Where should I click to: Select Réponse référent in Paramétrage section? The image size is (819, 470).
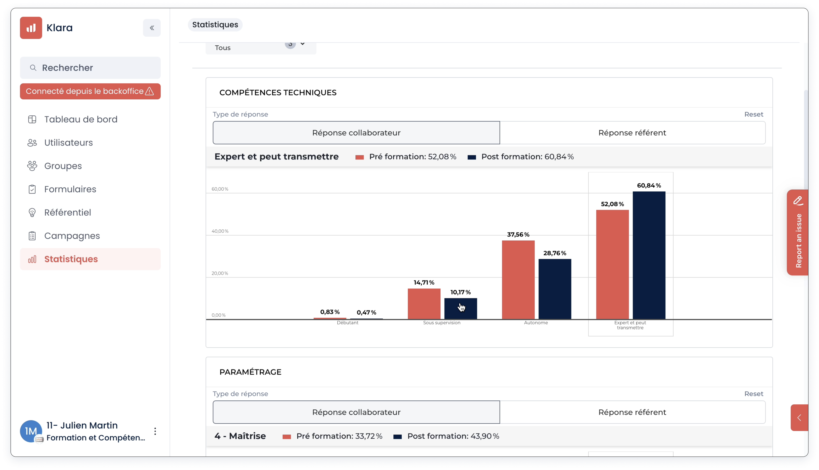632,412
